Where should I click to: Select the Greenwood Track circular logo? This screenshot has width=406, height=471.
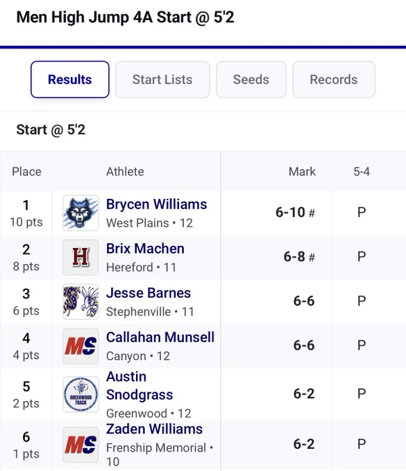click(x=81, y=394)
